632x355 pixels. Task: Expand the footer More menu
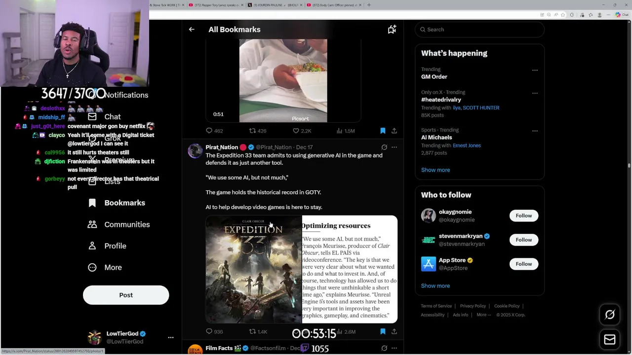tap(483, 315)
